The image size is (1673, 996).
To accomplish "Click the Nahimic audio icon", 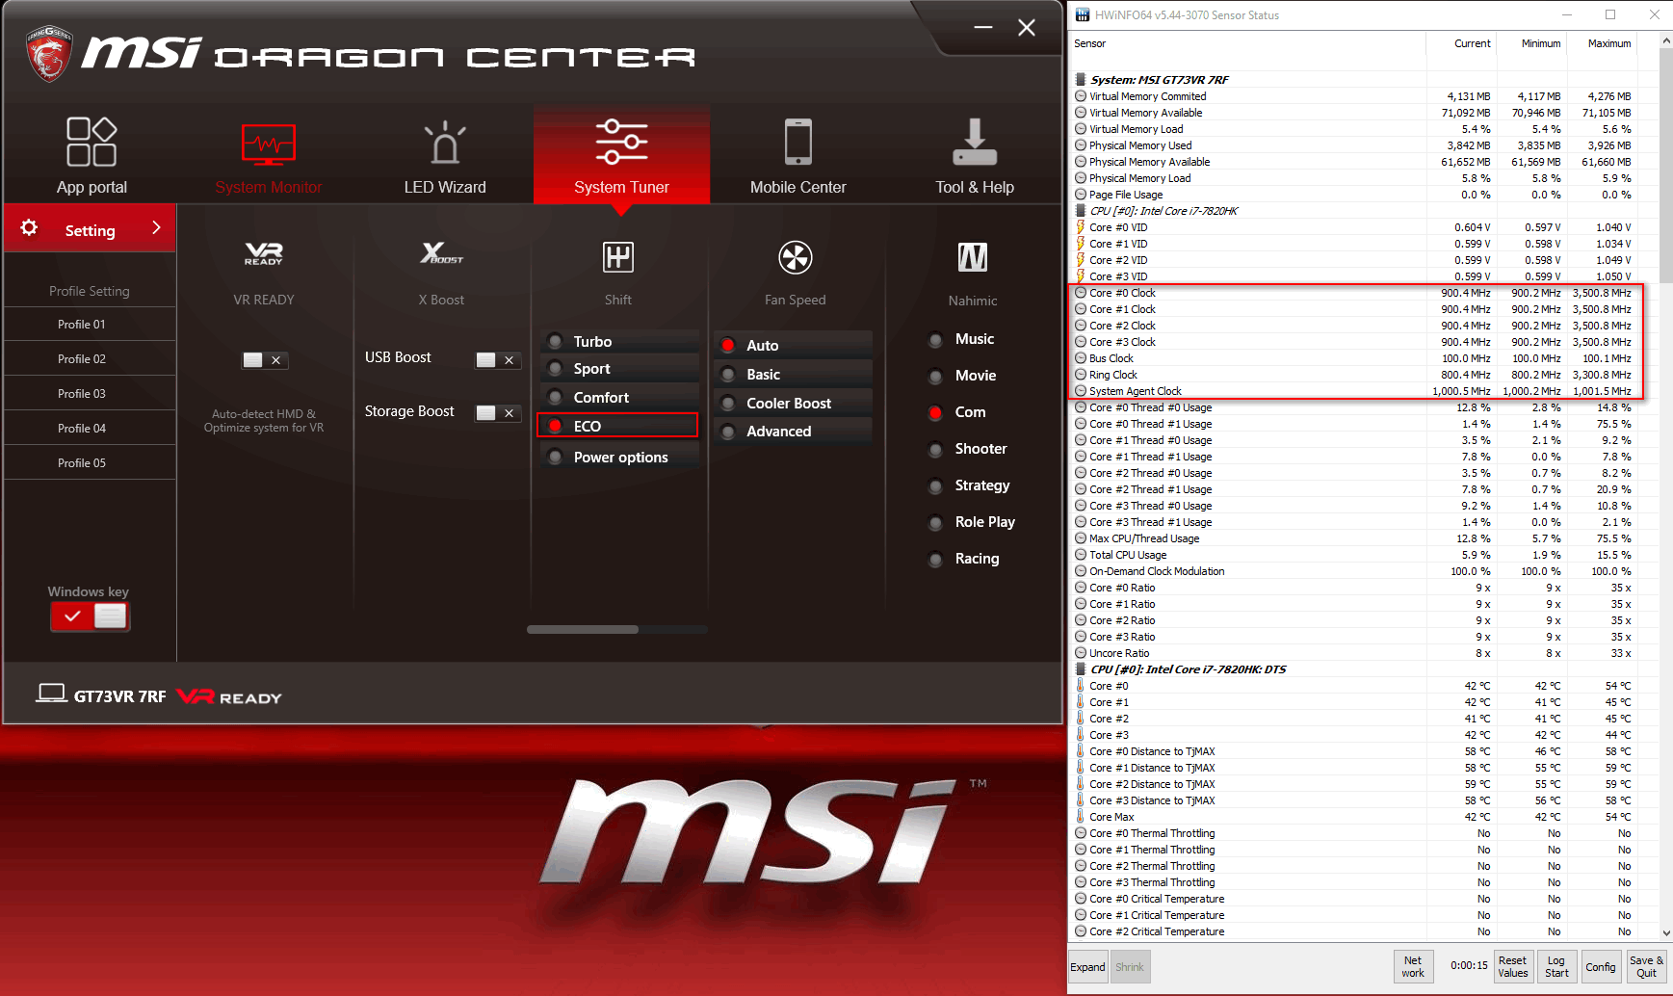I will pos(972,257).
